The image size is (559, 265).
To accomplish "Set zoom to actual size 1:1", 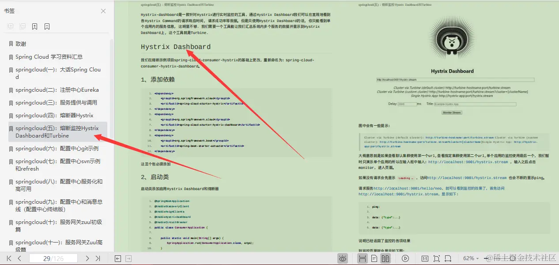I will 425,258.
